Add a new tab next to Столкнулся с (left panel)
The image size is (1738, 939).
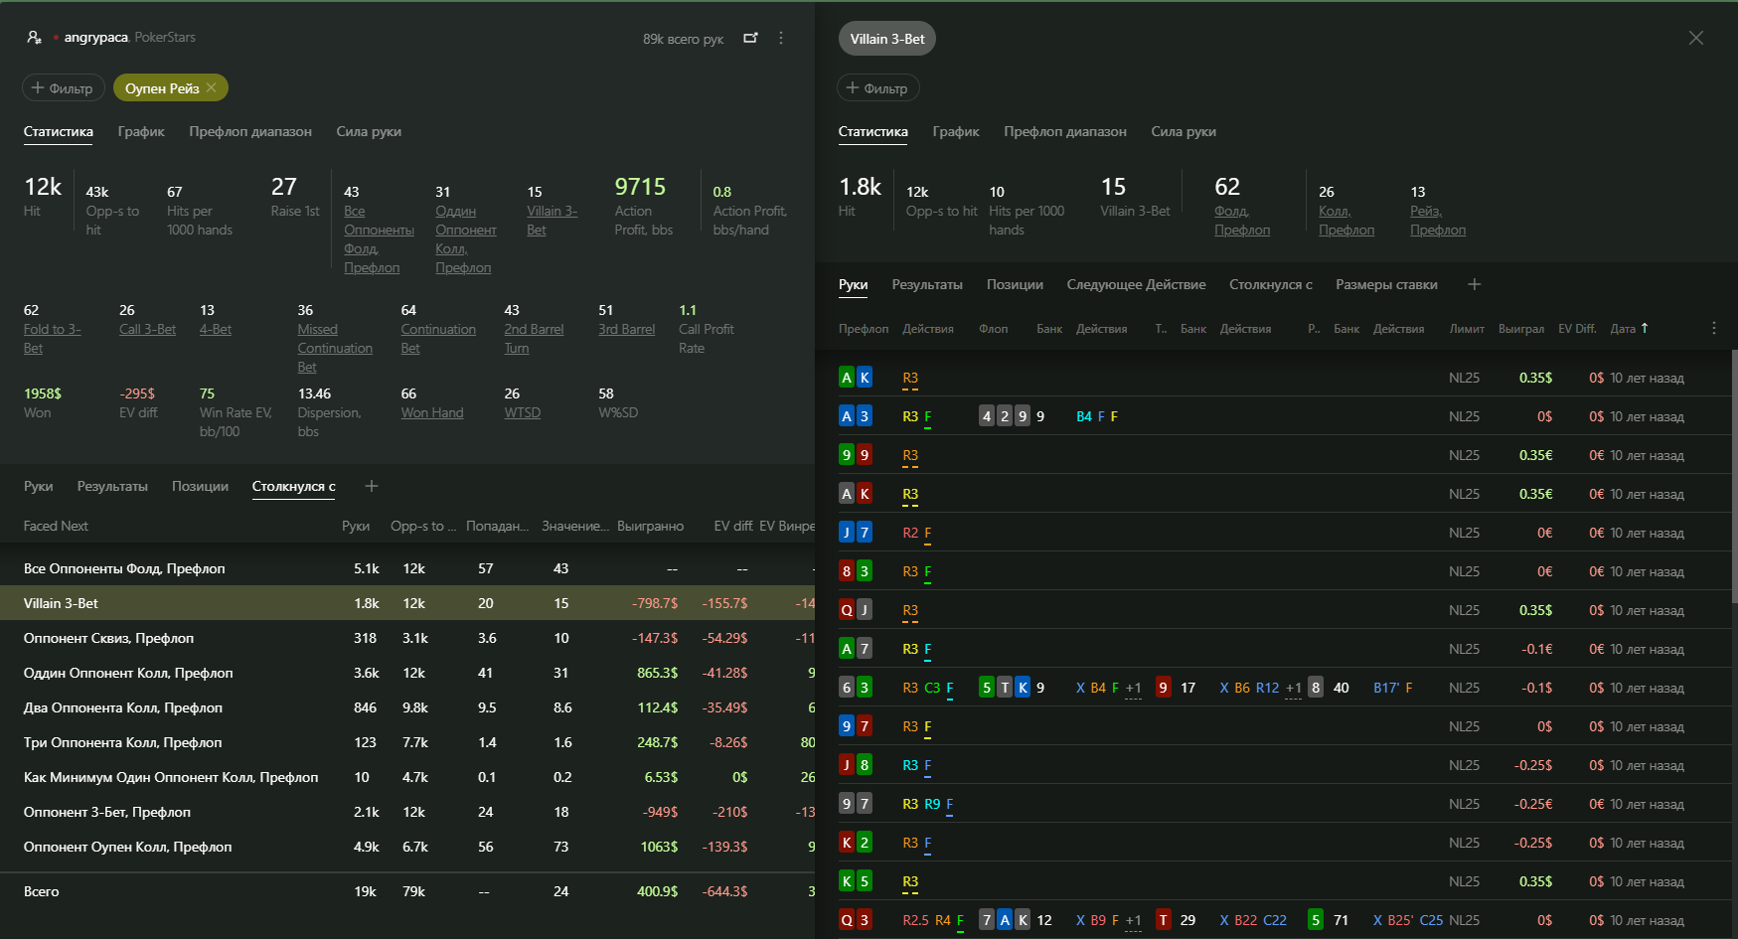pos(371,486)
